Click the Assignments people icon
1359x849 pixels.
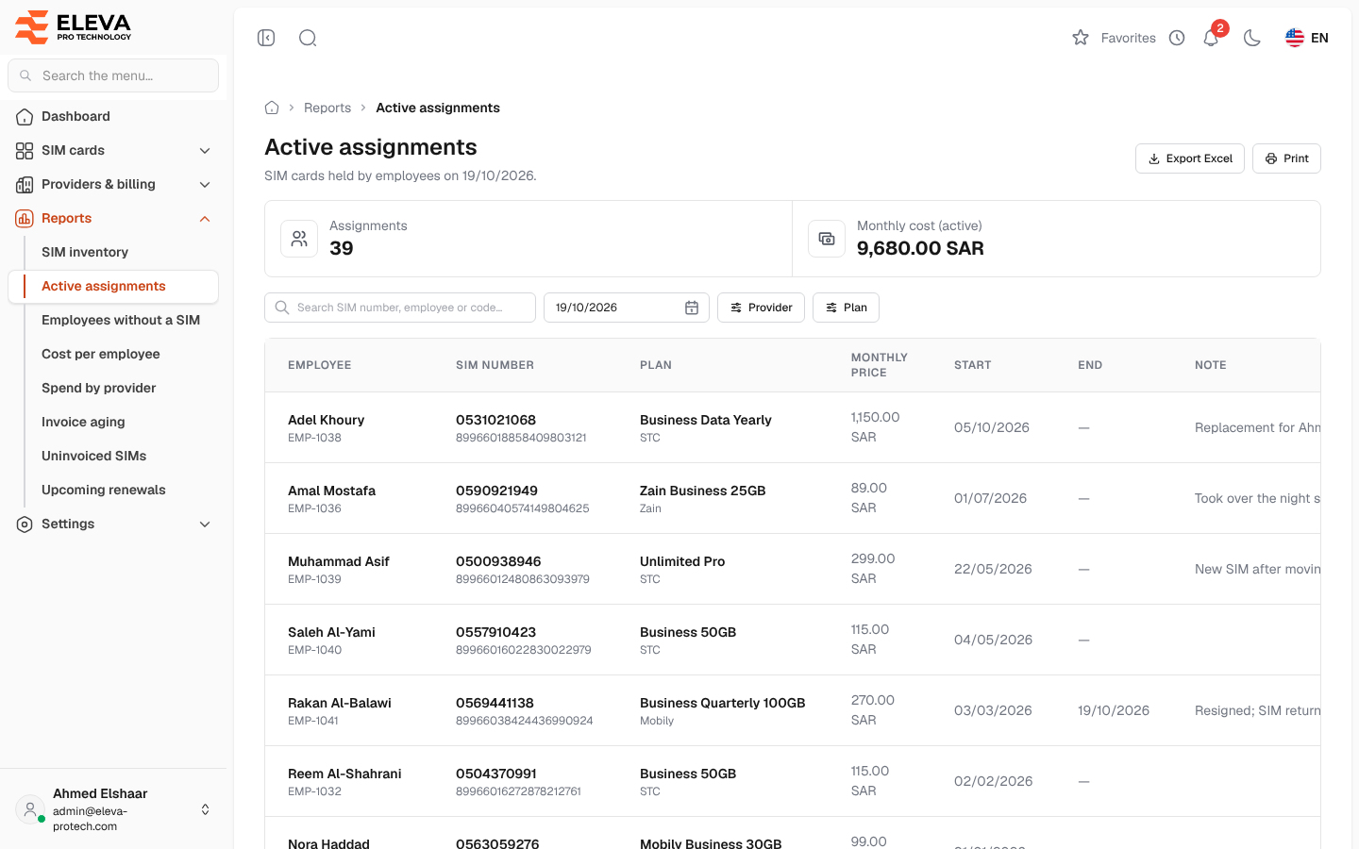tap(299, 239)
